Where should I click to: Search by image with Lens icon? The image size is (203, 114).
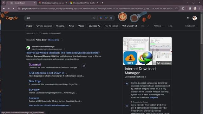coord(106,18)
